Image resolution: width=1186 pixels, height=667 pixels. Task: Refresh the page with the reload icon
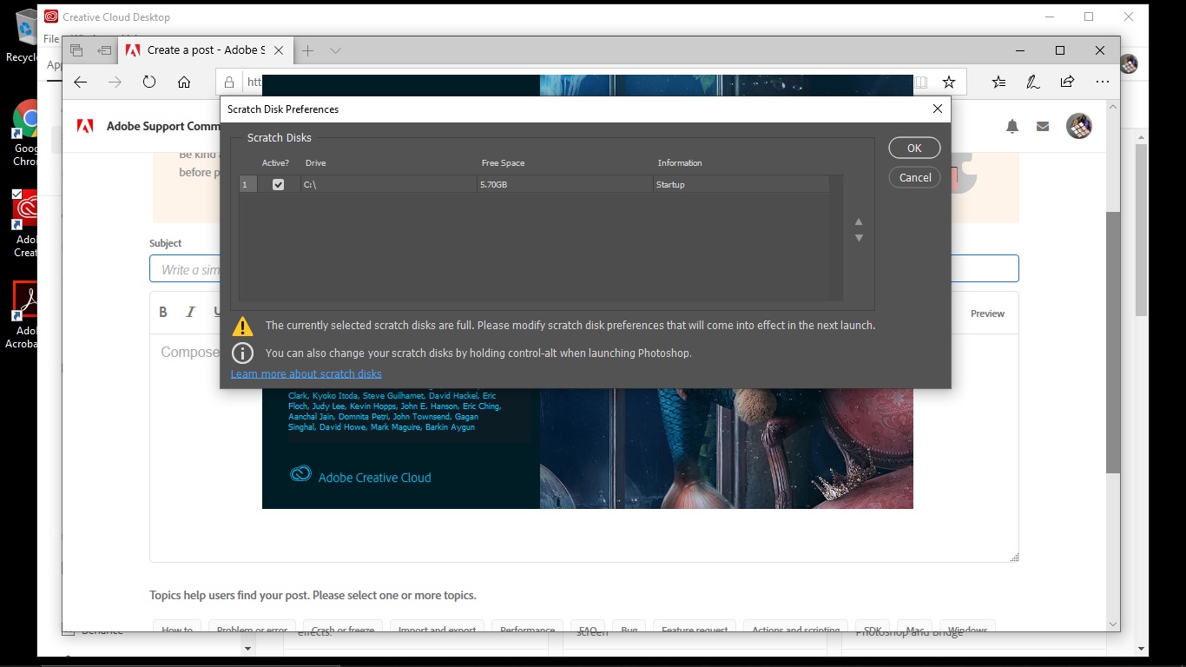point(148,82)
